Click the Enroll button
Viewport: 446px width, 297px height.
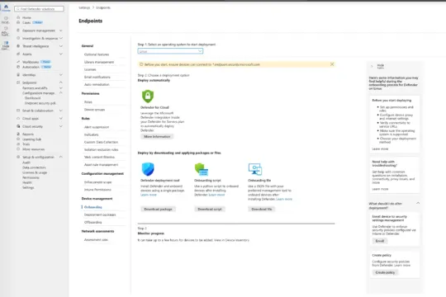pos(379,241)
